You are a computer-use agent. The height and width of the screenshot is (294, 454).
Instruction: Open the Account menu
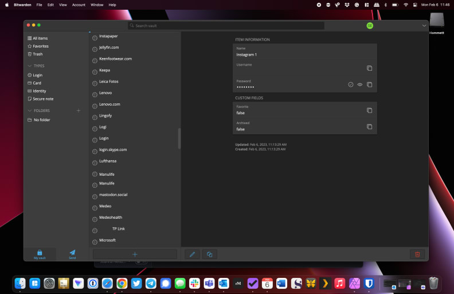click(79, 5)
